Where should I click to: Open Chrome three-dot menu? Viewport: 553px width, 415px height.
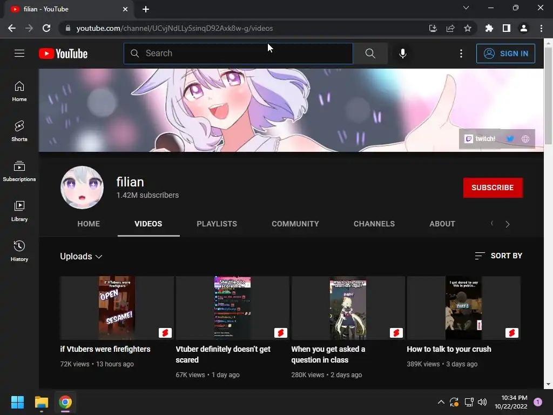(541, 28)
